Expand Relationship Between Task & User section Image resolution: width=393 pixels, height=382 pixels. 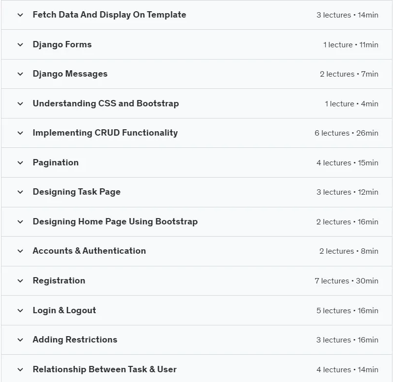tap(196, 369)
